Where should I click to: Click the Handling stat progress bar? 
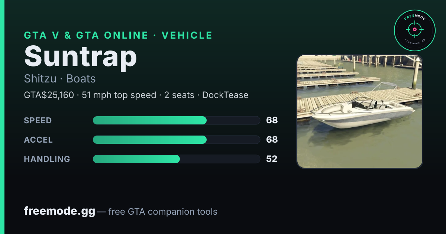point(176,159)
